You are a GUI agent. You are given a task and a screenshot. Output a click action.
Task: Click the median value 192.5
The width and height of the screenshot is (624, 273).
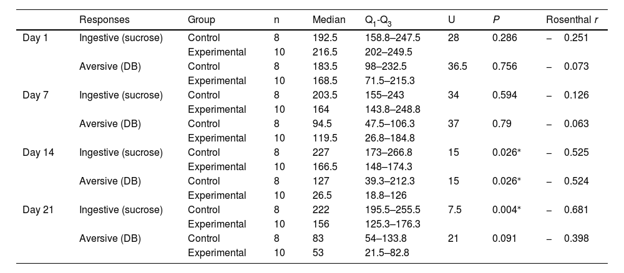(x=324, y=38)
